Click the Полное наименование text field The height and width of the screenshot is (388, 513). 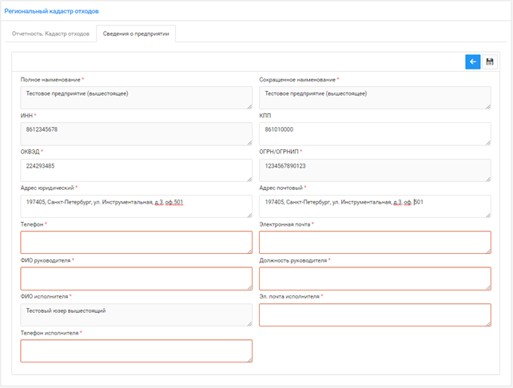tap(136, 97)
